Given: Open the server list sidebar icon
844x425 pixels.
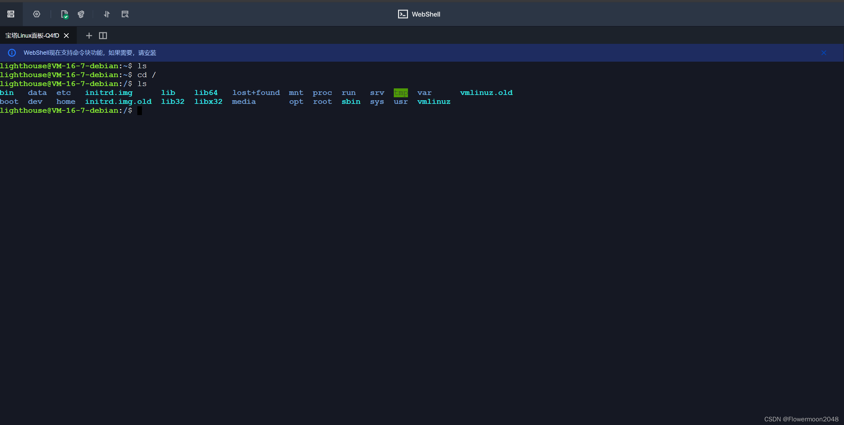Looking at the screenshot, I should [x=11, y=14].
